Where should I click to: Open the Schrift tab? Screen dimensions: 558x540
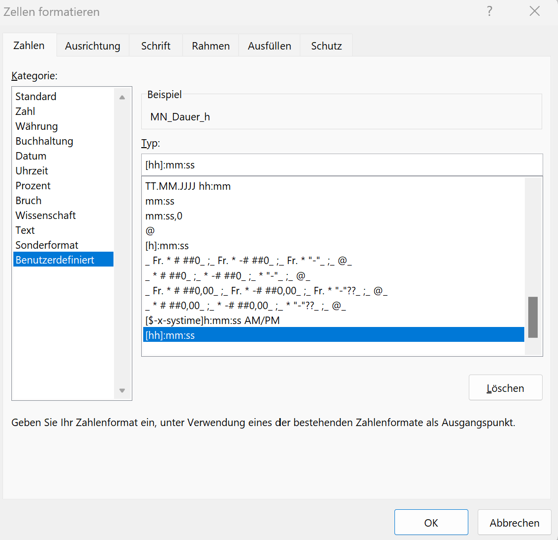[x=156, y=46]
